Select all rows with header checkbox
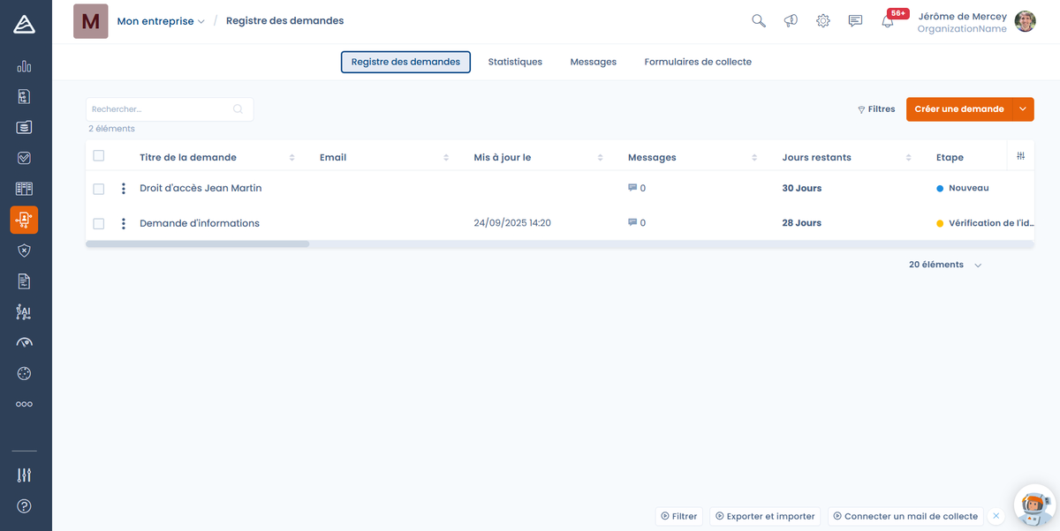The height and width of the screenshot is (531, 1060). [99, 156]
